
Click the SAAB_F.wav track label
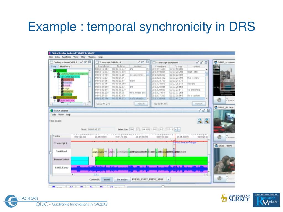[62, 168]
